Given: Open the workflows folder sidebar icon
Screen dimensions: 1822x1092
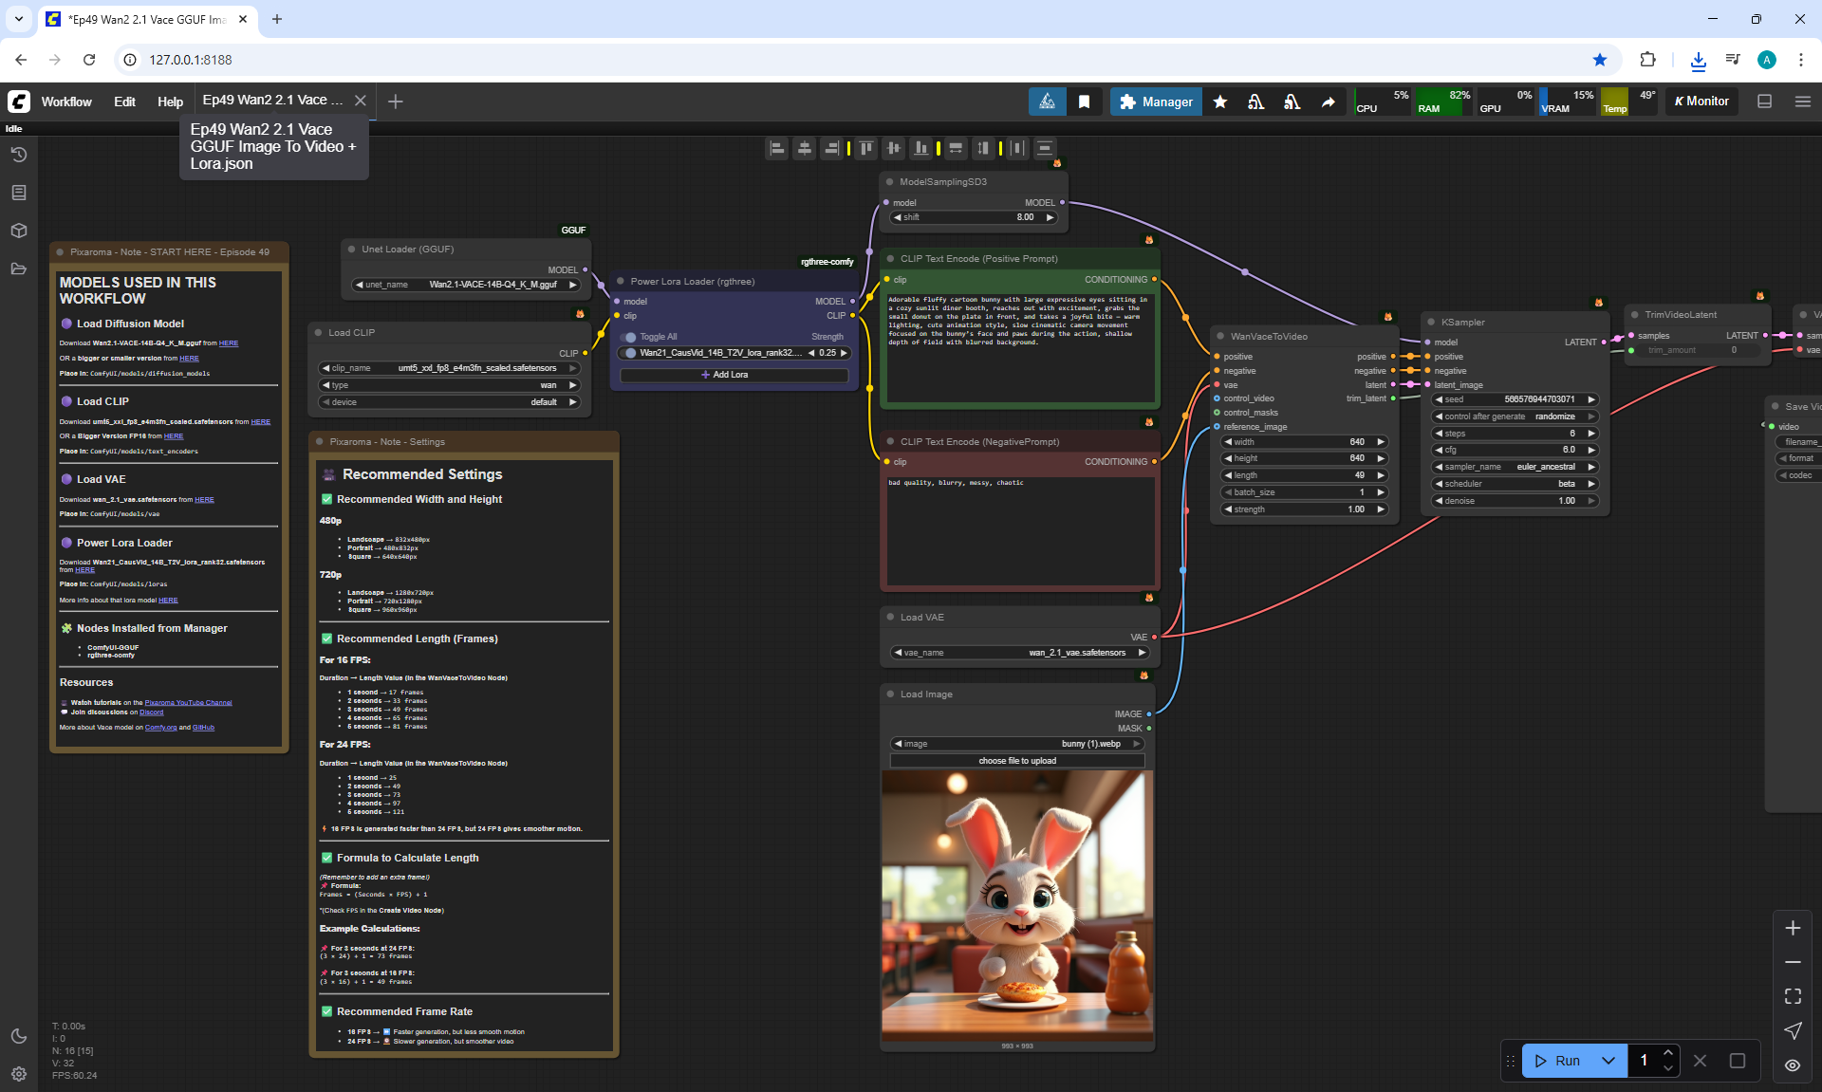Looking at the screenshot, I should click(x=19, y=268).
